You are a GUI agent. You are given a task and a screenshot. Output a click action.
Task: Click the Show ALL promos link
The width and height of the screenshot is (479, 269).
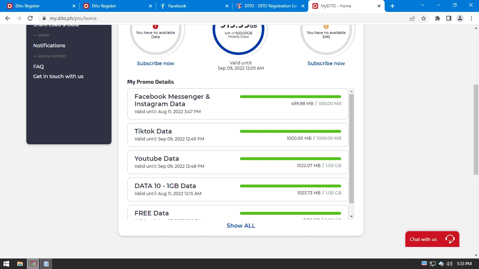(241, 226)
